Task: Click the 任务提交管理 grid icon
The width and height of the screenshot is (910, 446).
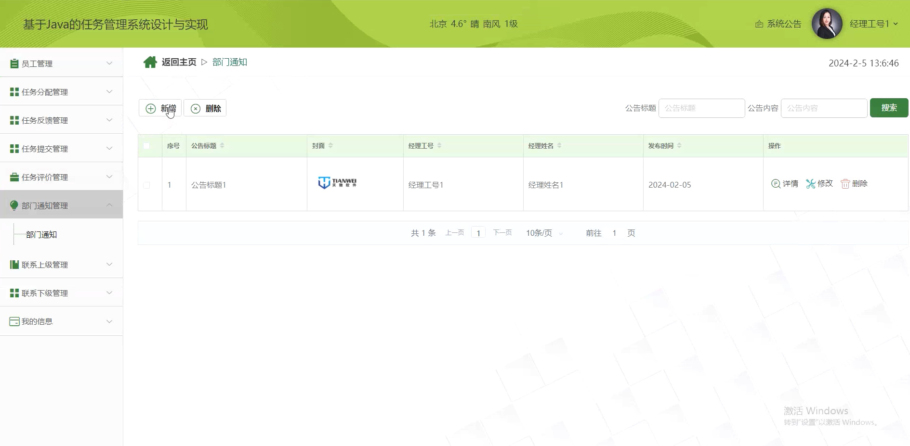Action: point(14,149)
